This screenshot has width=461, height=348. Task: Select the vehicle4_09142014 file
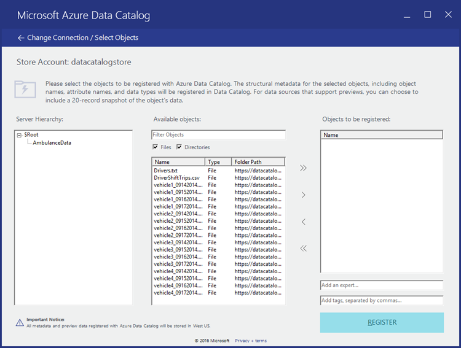coord(218,271)
